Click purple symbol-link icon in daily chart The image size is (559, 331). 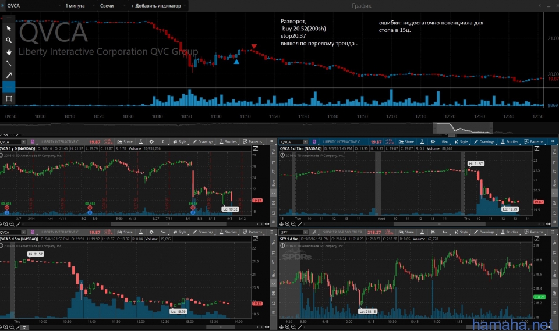[x=33, y=142]
